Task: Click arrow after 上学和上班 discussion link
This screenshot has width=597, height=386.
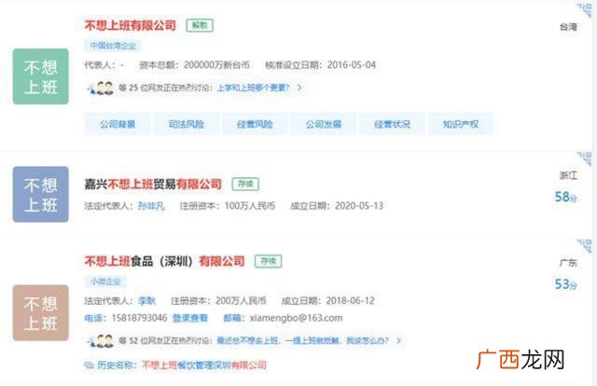Action: coord(299,88)
